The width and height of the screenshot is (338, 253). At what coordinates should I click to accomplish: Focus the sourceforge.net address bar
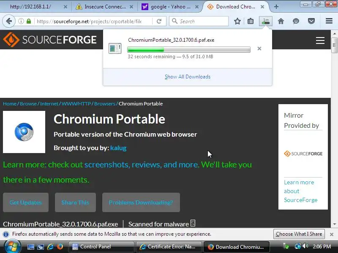(89, 22)
